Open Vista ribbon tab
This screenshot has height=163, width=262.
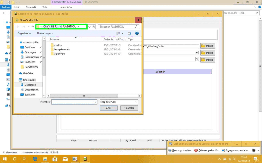tap(45, 7)
